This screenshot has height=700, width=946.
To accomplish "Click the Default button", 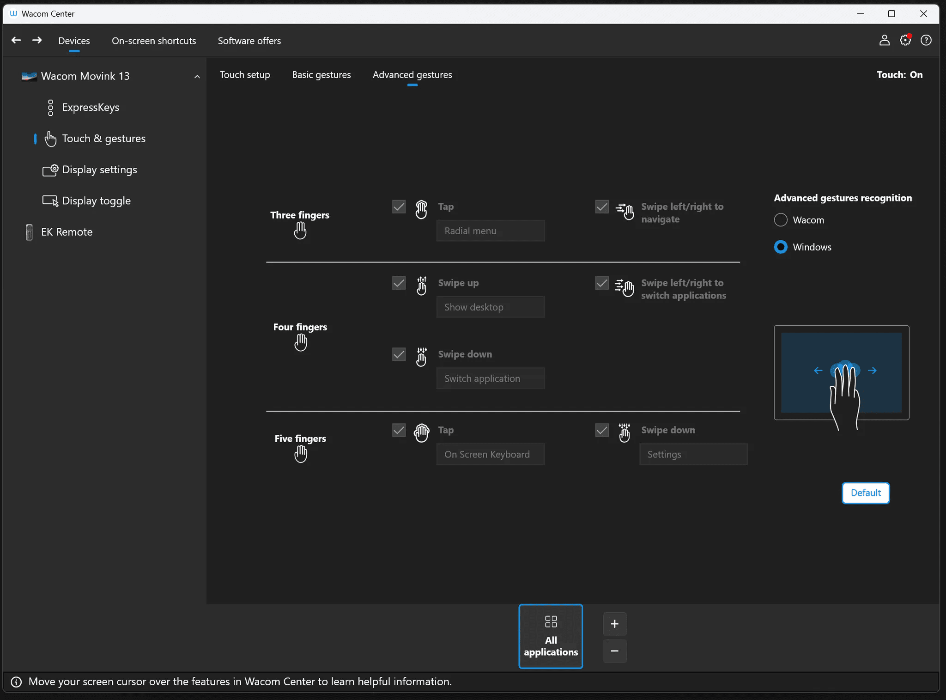I will [x=865, y=493].
